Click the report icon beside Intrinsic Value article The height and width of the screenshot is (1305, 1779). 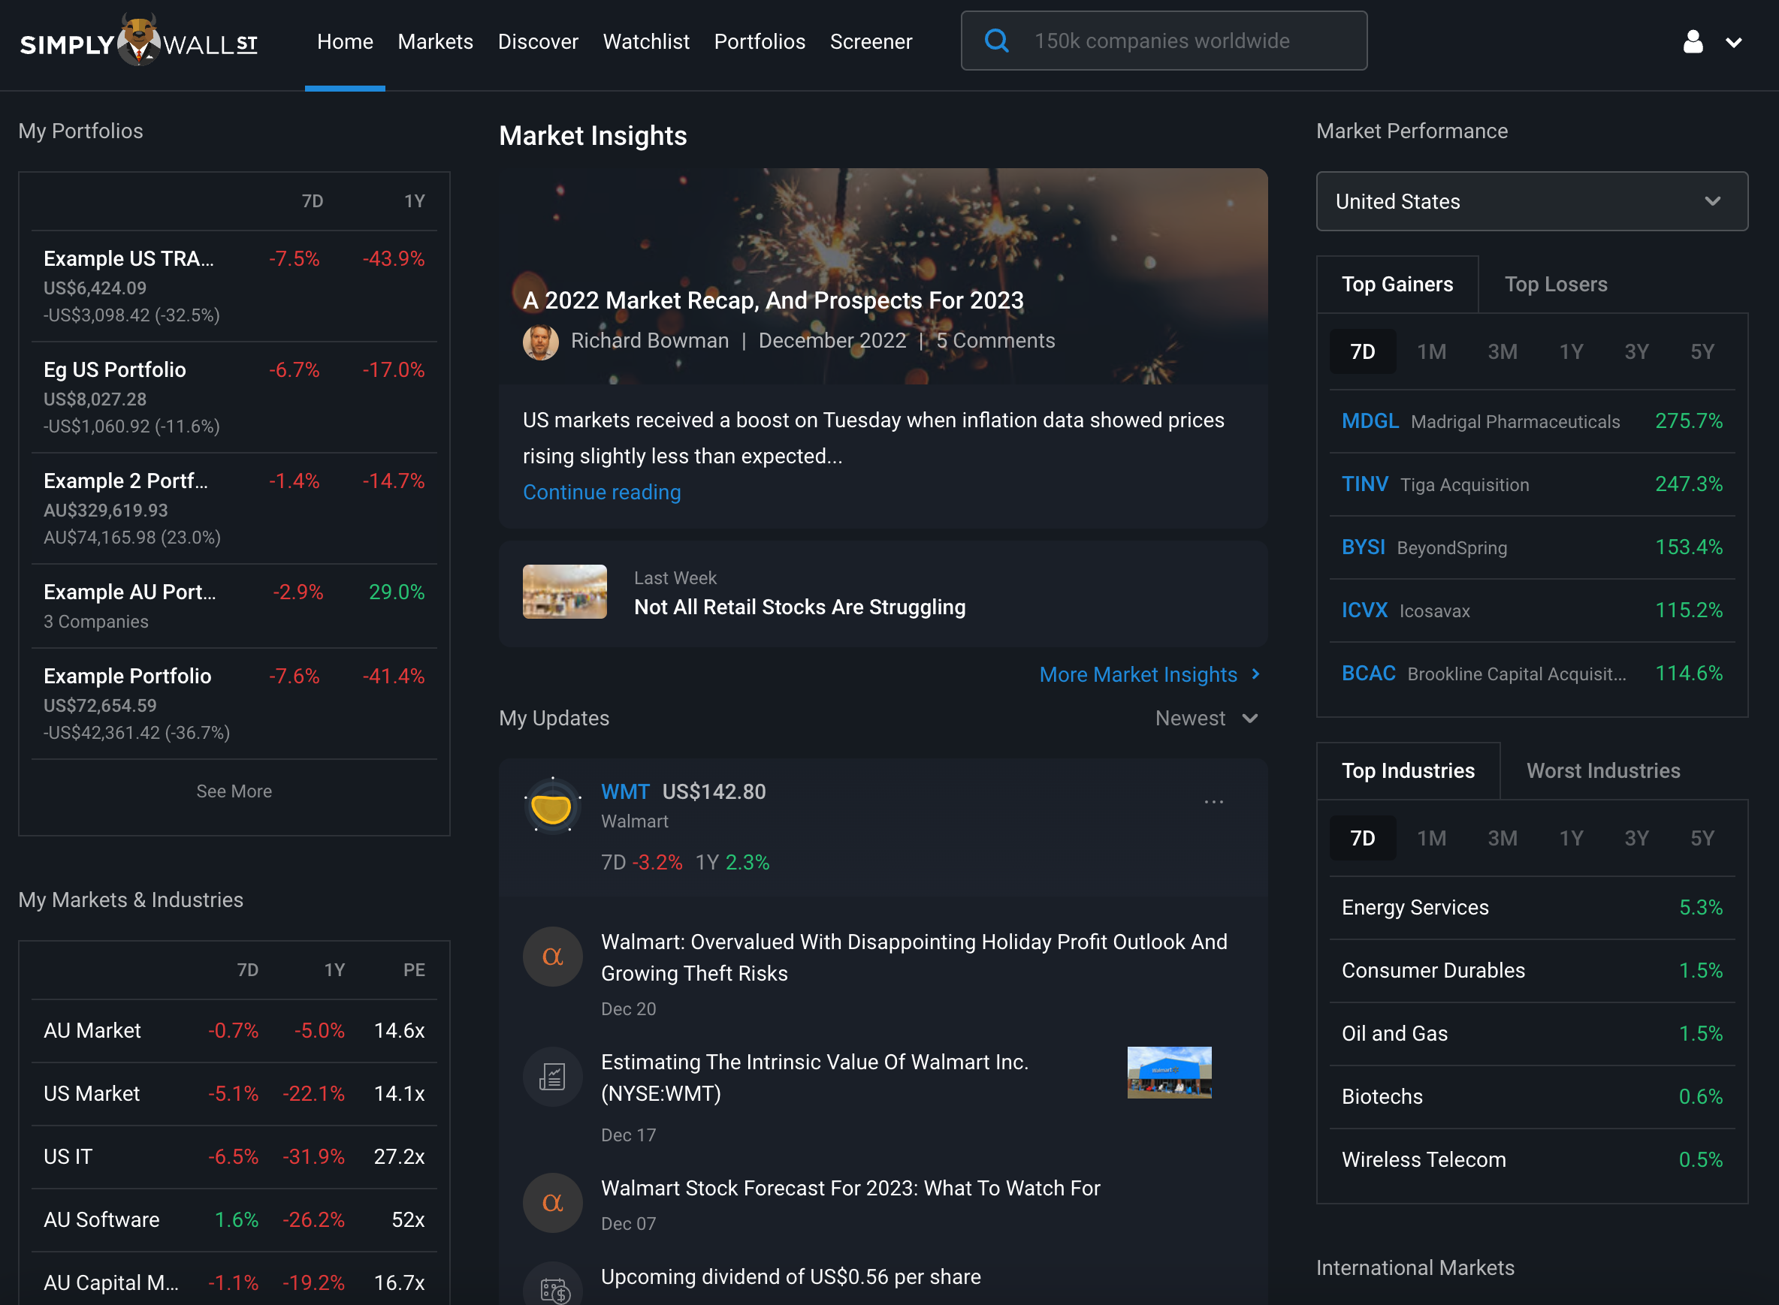click(x=552, y=1077)
